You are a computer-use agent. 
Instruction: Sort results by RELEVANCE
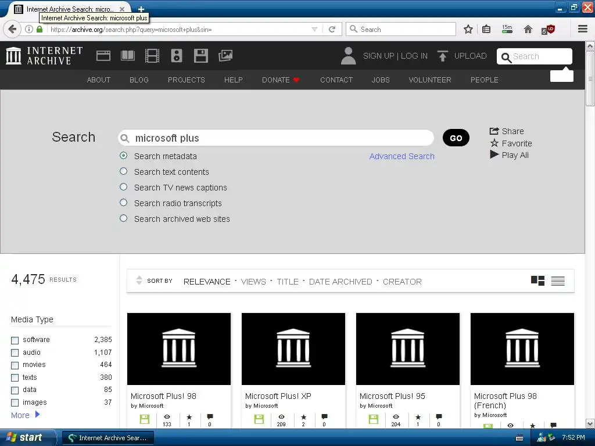(207, 282)
